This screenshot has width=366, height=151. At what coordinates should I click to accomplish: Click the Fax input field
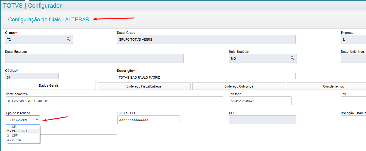(353, 101)
